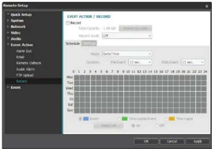
Task: Click the Select All button
Action: pos(108,126)
